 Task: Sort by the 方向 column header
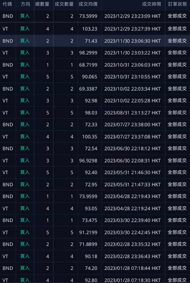(x=25, y=4)
